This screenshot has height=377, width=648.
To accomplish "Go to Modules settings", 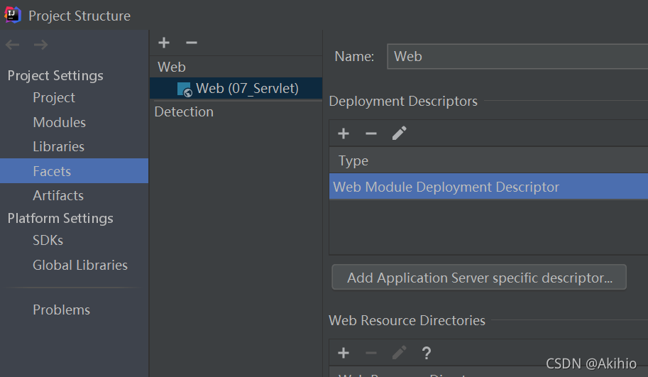I will (x=59, y=122).
